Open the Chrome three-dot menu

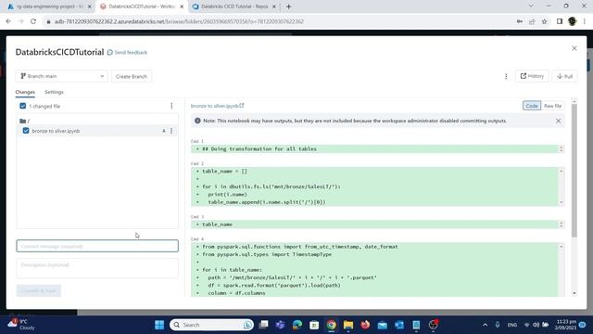(585, 21)
